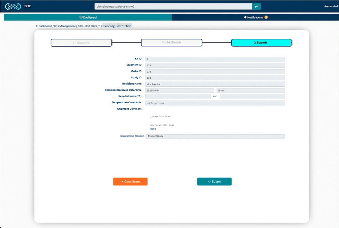
Task: Click the DID address input field
Action: [173, 6]
